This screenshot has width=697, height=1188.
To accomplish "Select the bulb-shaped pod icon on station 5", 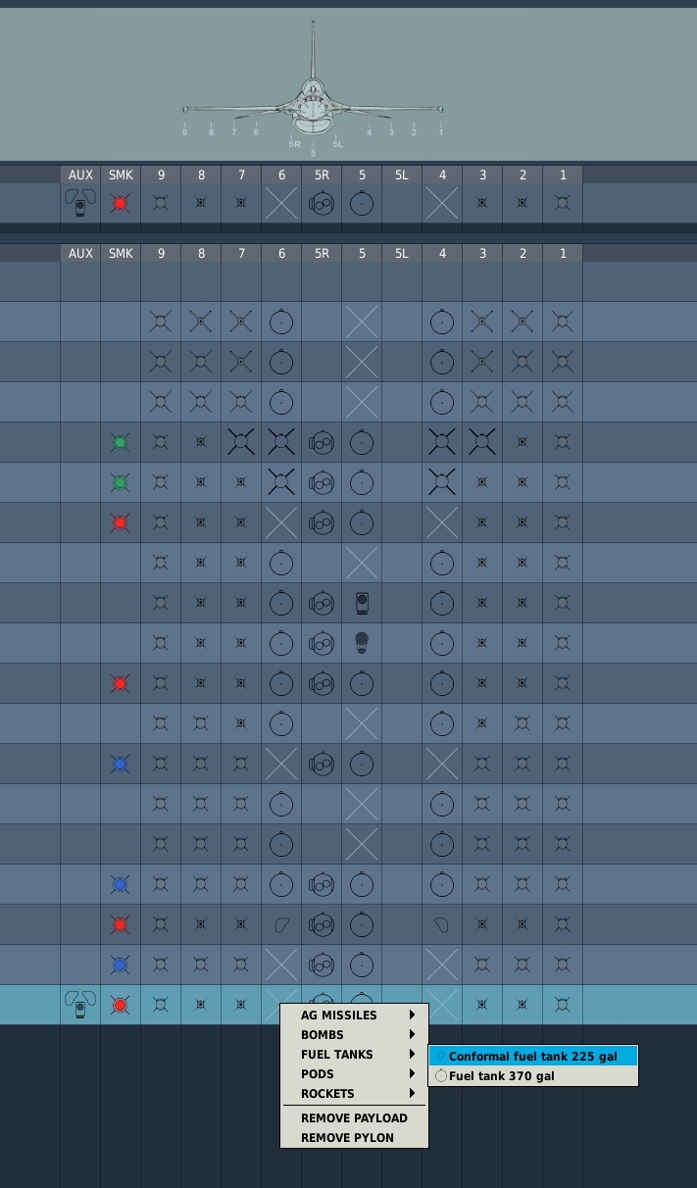I will 362,643.
